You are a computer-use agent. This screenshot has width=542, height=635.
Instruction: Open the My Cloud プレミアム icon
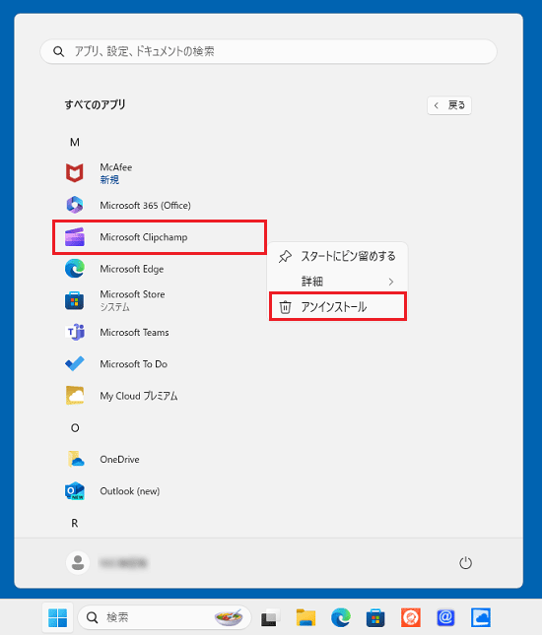tap(75, 395)
